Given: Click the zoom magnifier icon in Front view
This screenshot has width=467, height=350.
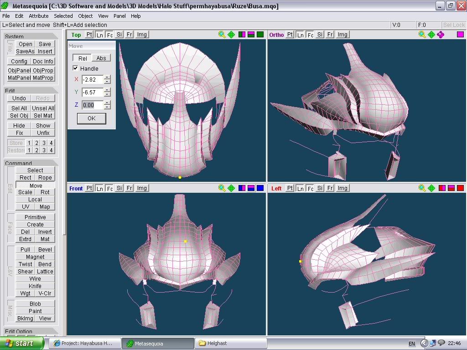Looking at the screenshot, I should 222,188.
